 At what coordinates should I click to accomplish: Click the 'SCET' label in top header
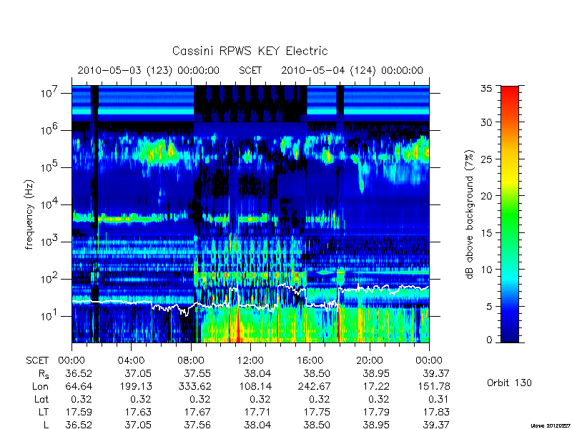(250, 70)
